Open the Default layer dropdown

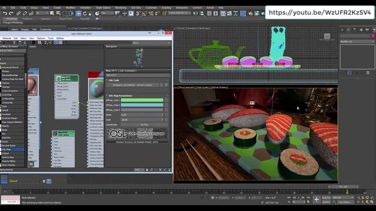(x=24, y=181)
